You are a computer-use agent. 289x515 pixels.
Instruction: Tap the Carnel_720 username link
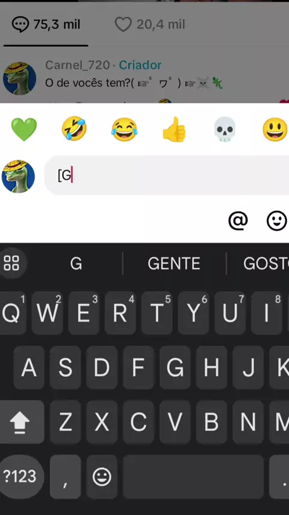(78, 65)
